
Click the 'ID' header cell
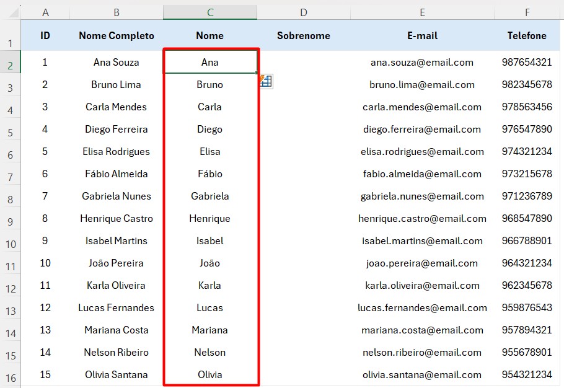point(45,35)
